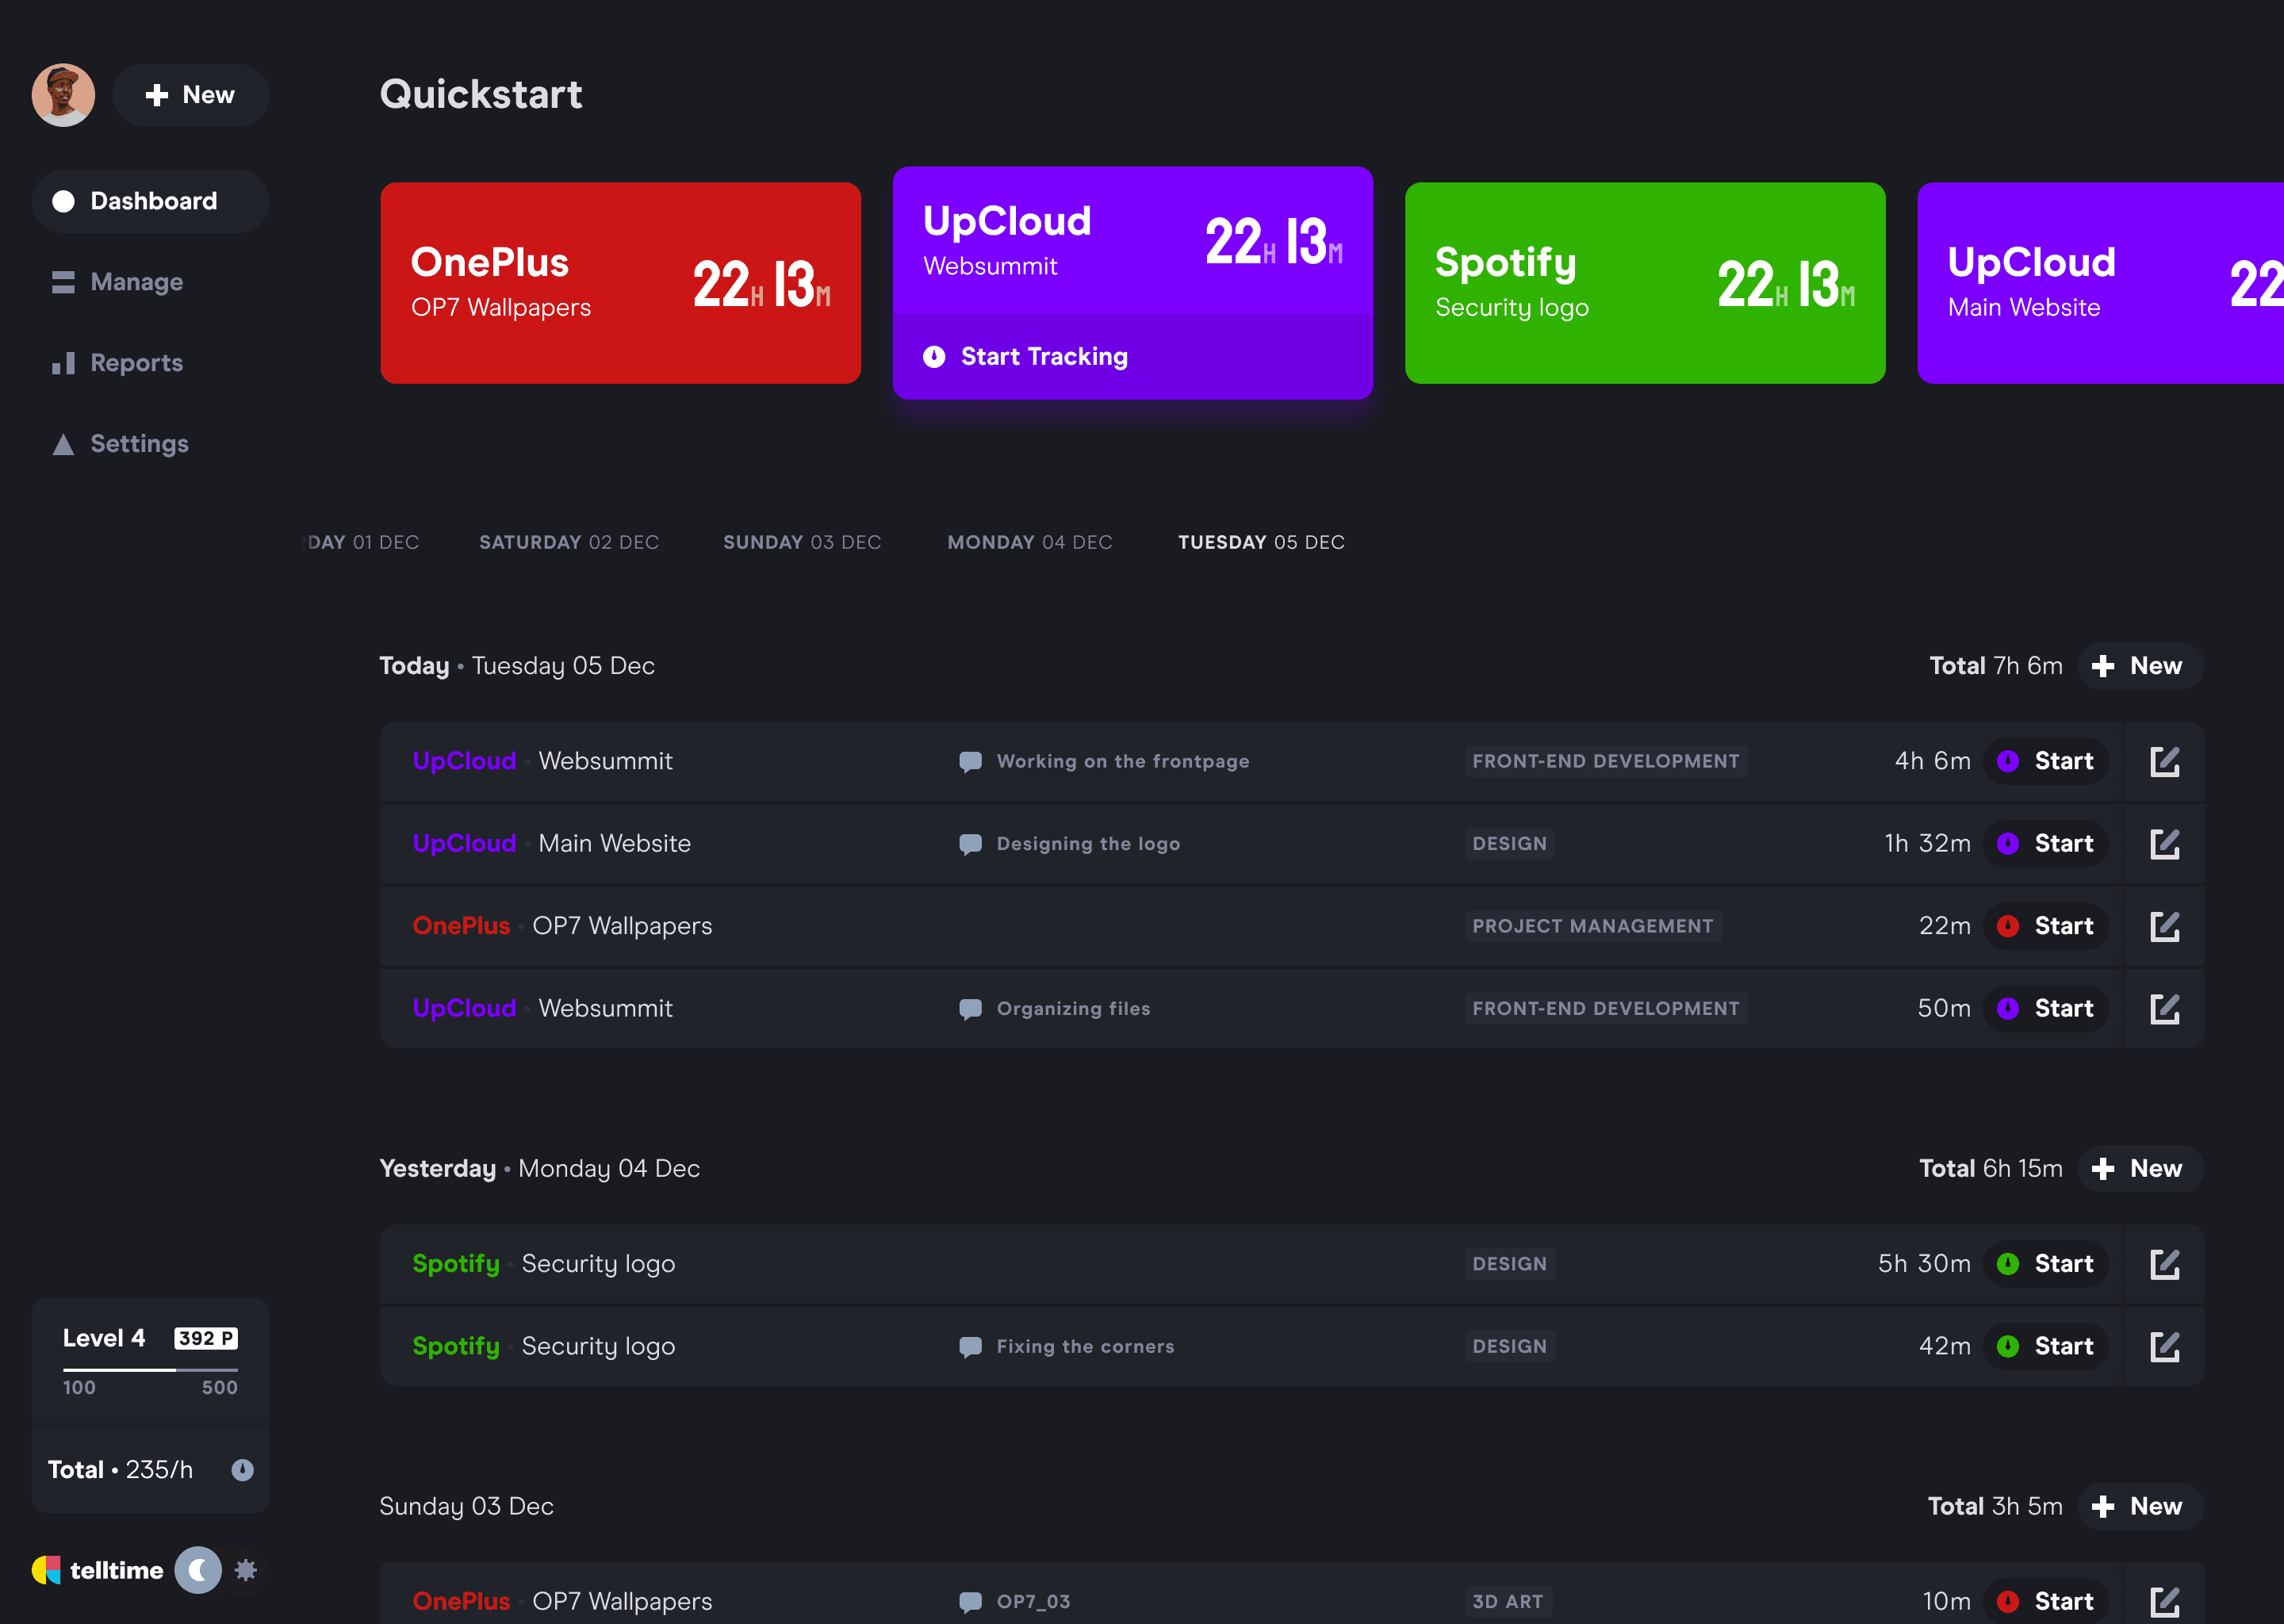Start timer for OnePlus OP7 Wallpapers 22m entry
Viewport: 2284px width, 1624px height.
coord(2046,926)
